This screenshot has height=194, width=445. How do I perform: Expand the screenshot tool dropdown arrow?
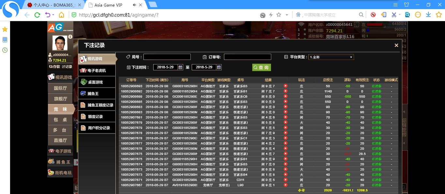point(400,15)
